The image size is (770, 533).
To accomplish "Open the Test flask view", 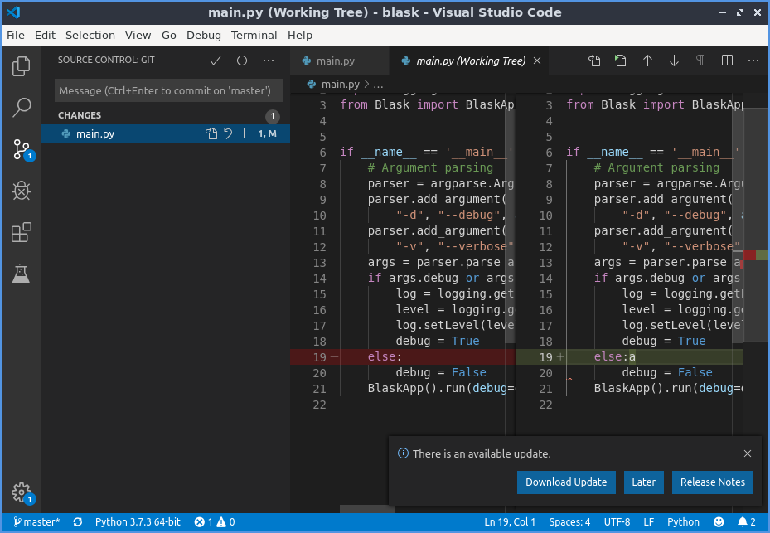I will pyautogui.click(x=22, y=274).
